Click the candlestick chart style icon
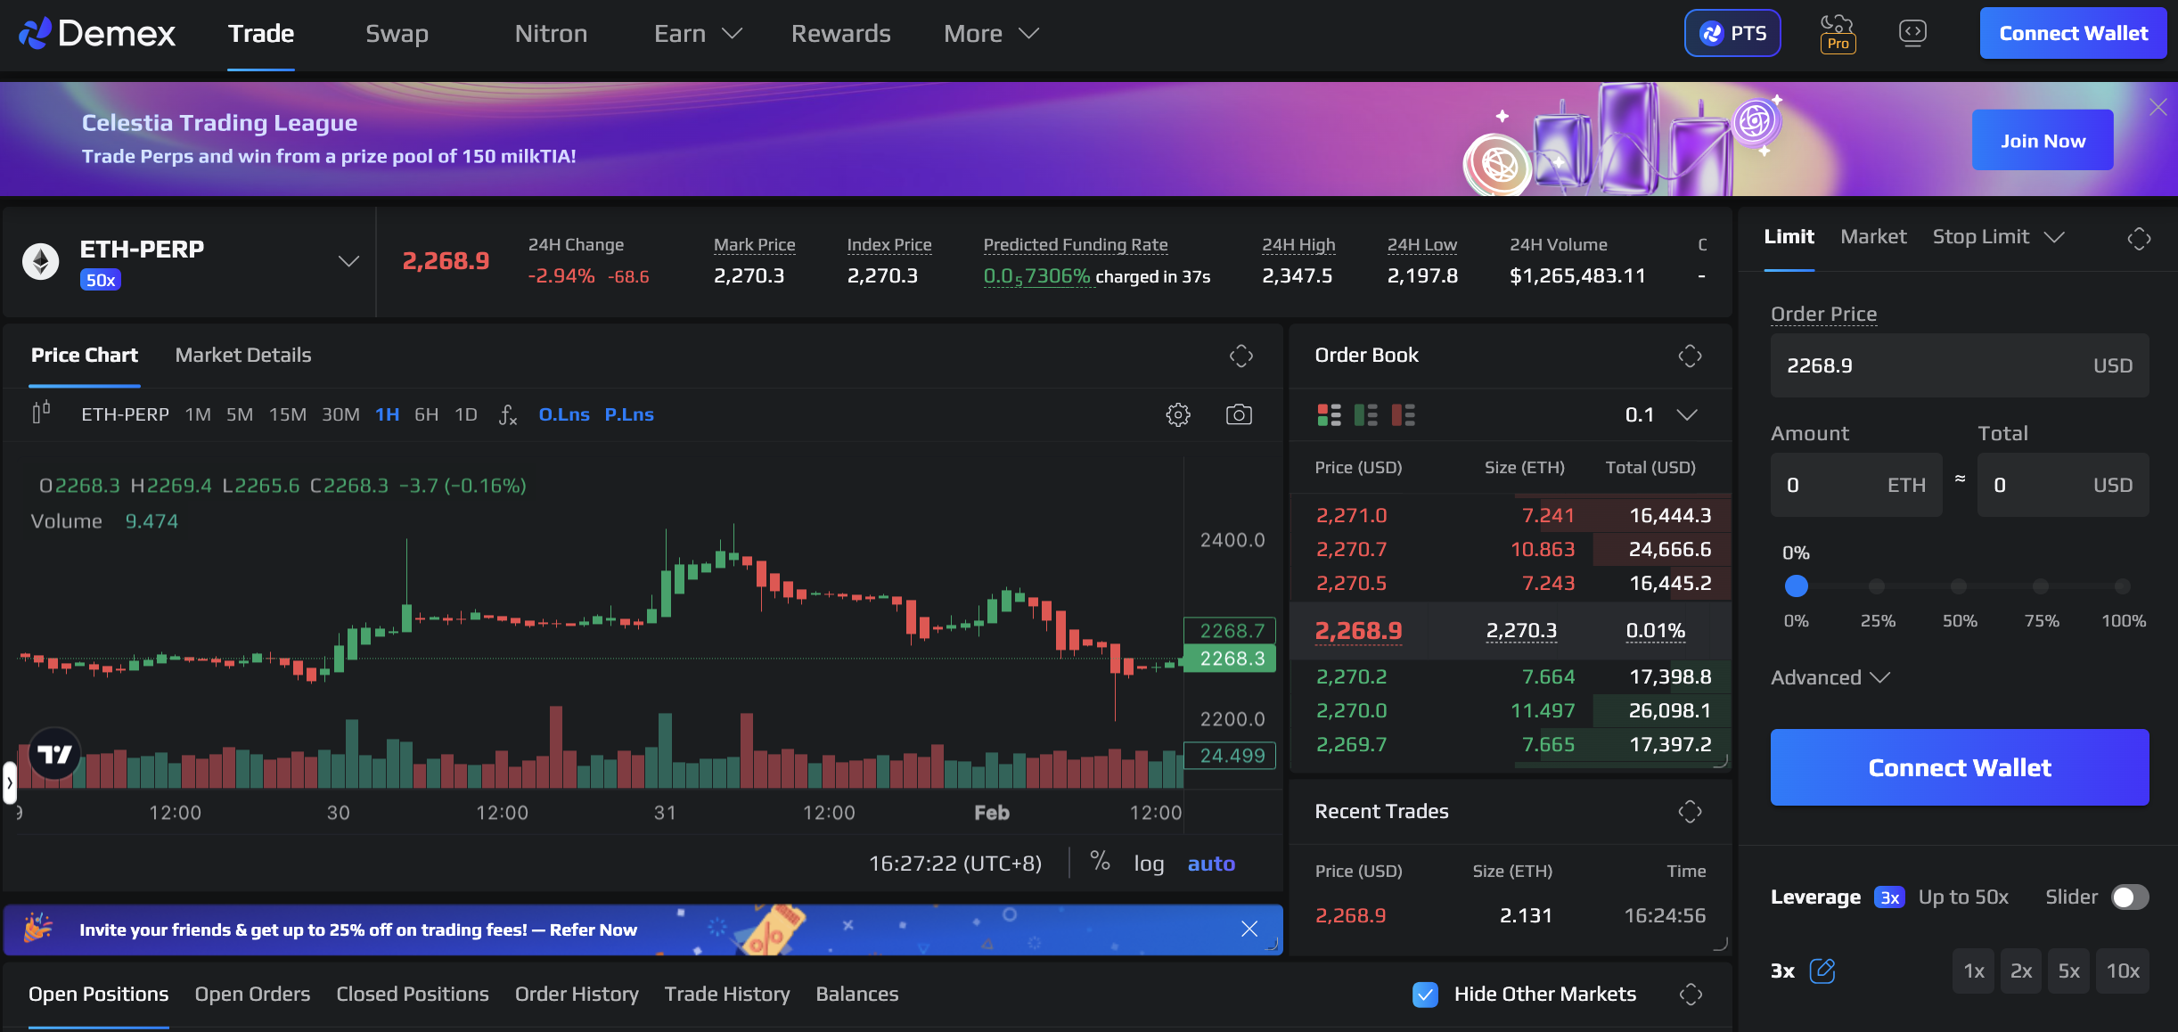2178x1032 pixels. (39, 414)
